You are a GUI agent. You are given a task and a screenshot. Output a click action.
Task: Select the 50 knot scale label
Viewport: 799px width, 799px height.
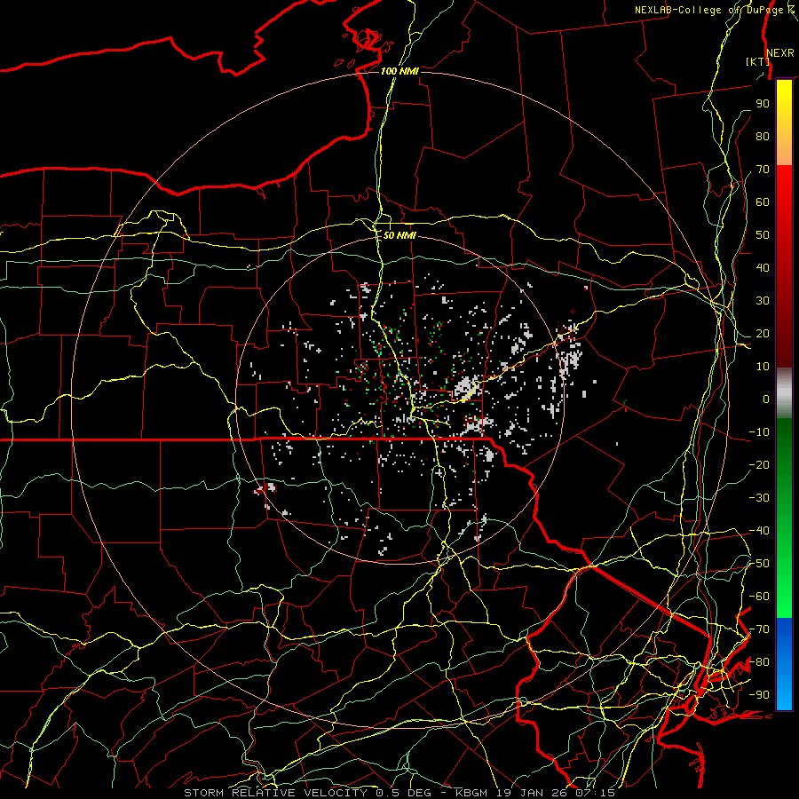(x=763, y=235)
